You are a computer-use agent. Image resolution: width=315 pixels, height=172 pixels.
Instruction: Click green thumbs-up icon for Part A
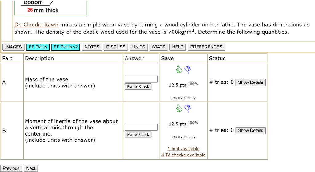[179, 70]
